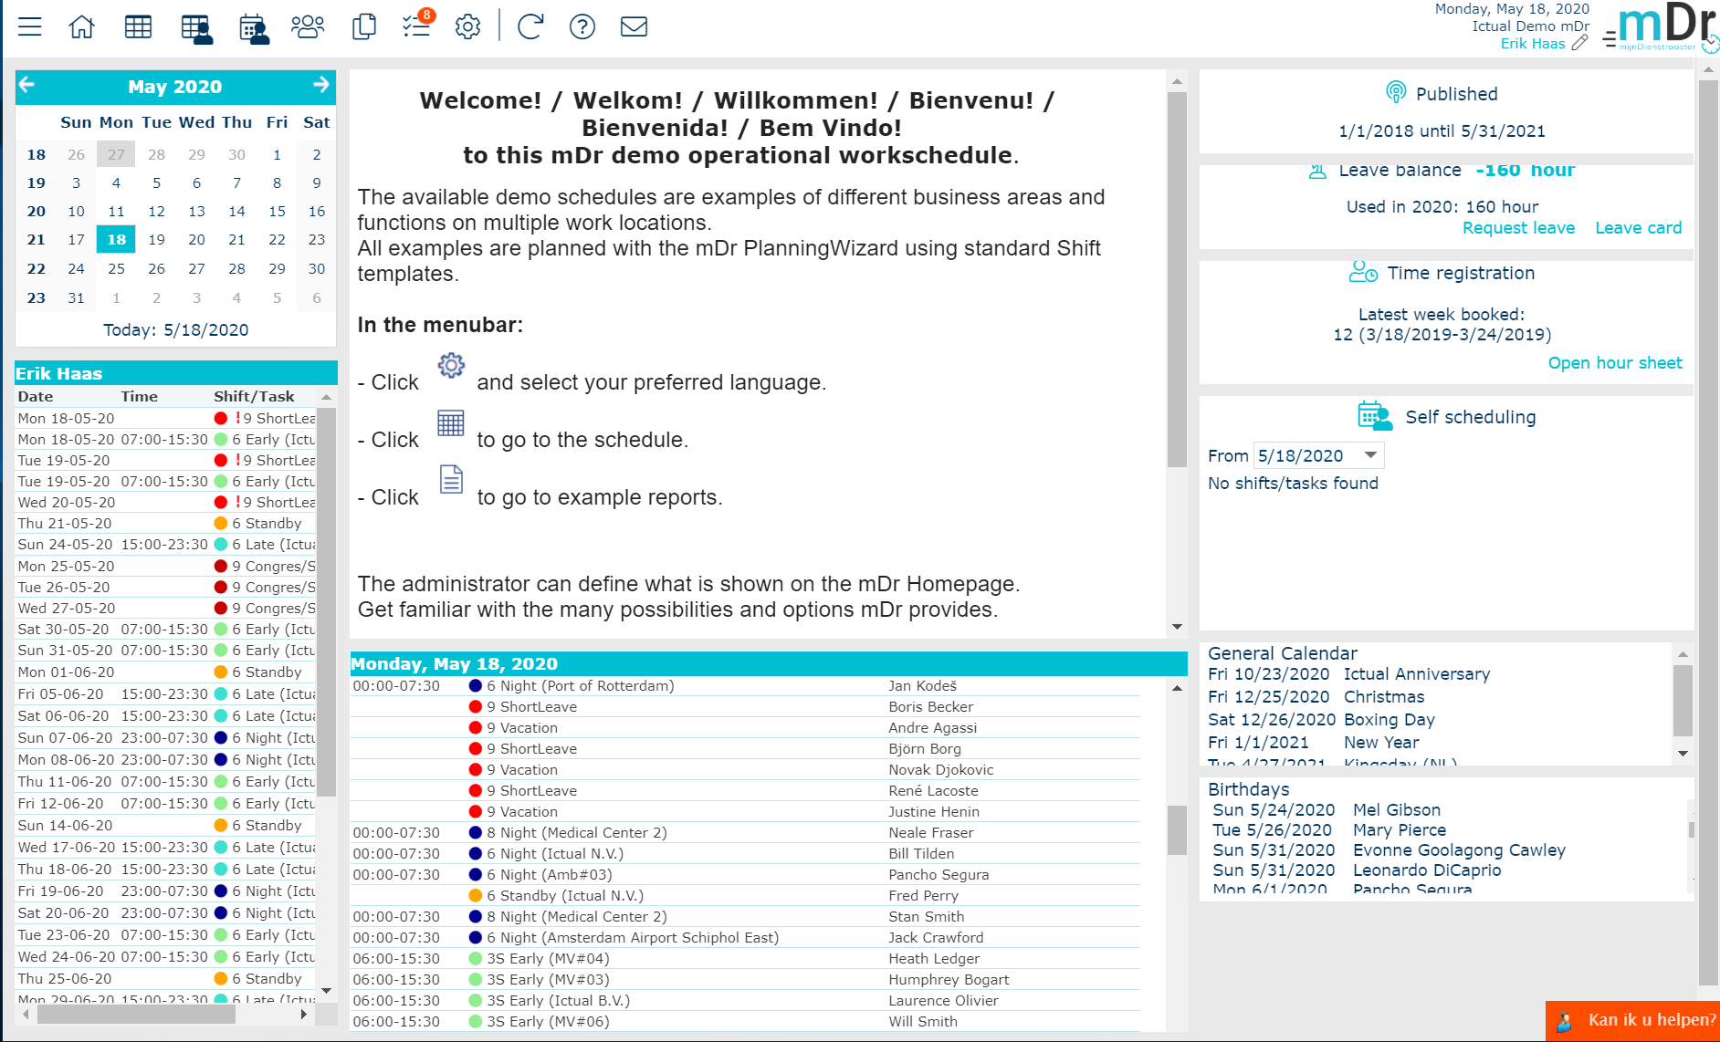Click Open hour sheet link
The height and width of the screenshot is (1042, 1720).
(1614, 363)
